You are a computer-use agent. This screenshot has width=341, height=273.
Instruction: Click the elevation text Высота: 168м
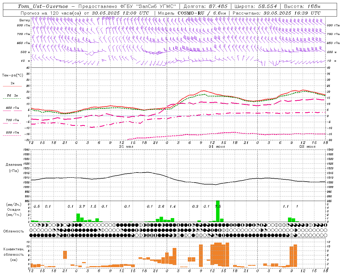[x=302, y=6]
